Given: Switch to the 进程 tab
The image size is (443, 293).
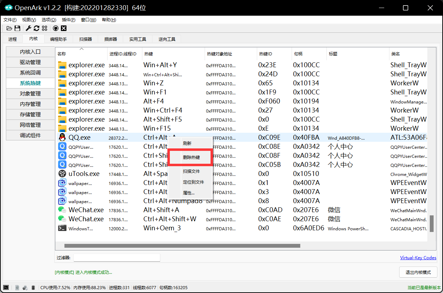Looking at the screenshot, I should pos(13,39).
